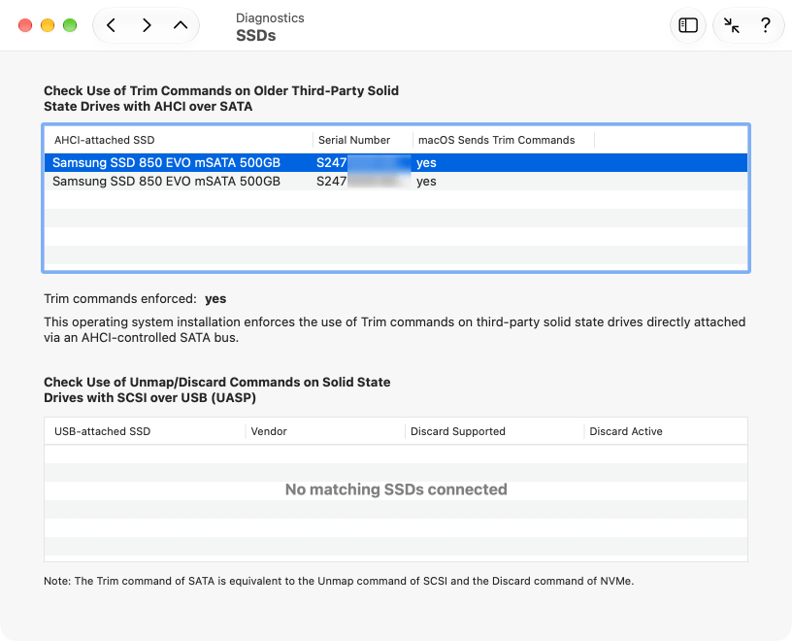Open help with the question mark
The width and height of the screenshot is (792, 641).
click(x=765, y=25)
